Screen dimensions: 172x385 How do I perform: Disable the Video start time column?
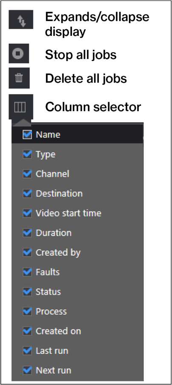click(x=27, y=213)
